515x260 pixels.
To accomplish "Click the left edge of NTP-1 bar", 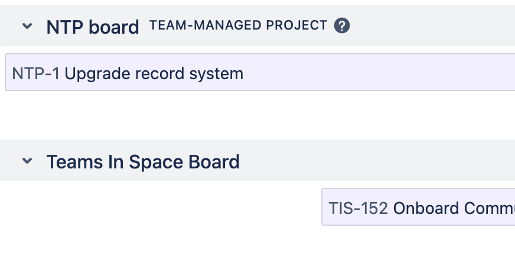I will tap(6, 73).
